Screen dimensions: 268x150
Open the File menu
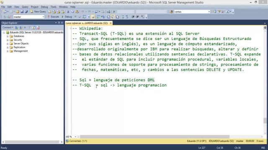3,7
